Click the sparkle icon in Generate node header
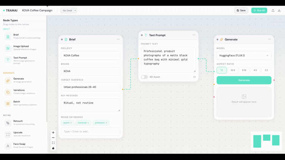285x160 pixels. click(x=222, y=39)
